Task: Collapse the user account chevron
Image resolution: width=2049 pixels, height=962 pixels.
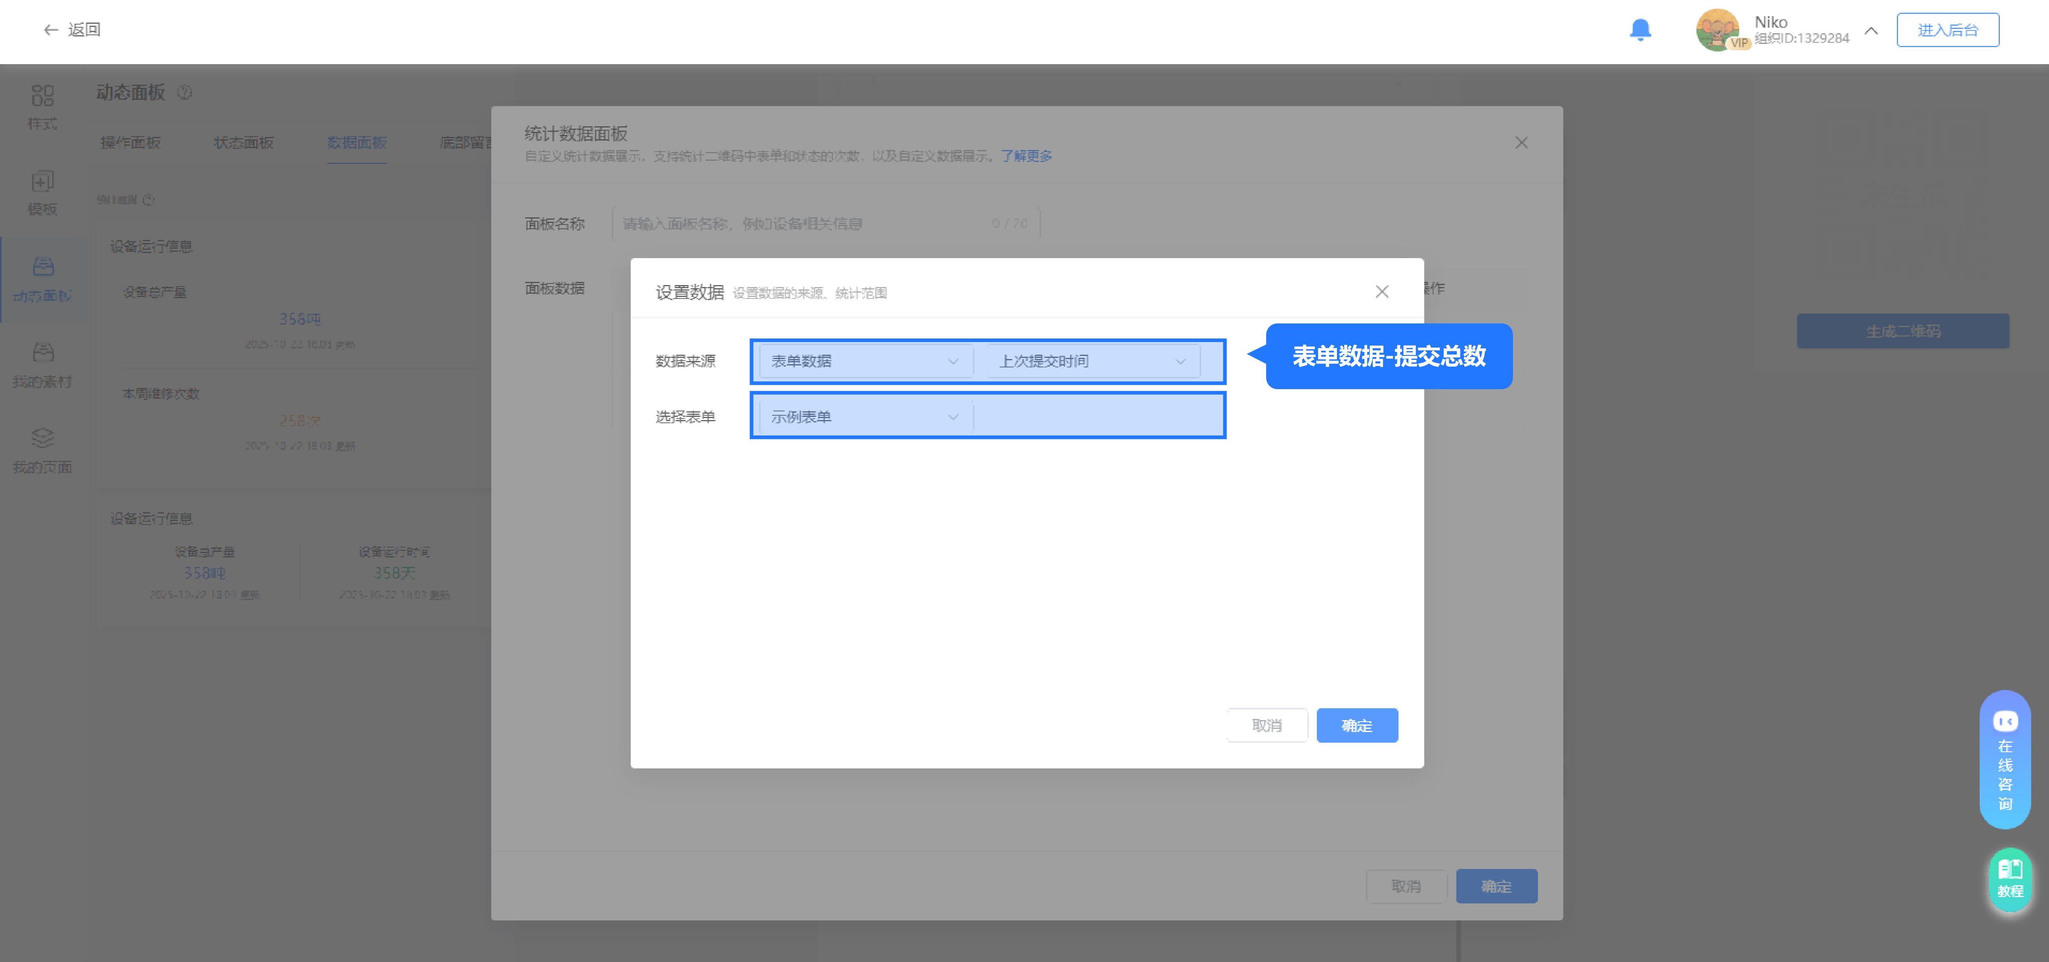Action: coord(1871,31)
